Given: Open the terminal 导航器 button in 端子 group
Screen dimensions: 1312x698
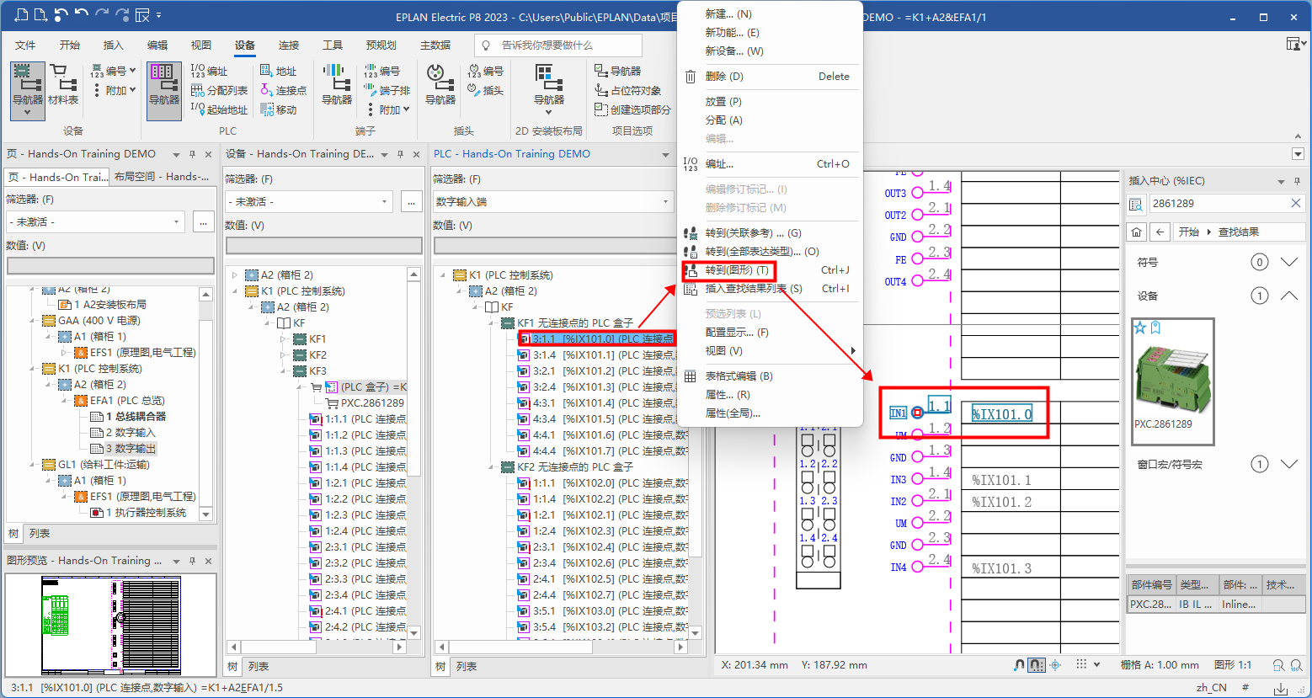Looking at the screenshot, I should coord(336,84).
